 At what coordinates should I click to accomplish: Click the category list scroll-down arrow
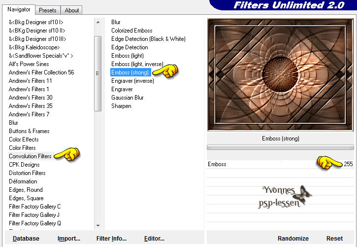[98, 226]
